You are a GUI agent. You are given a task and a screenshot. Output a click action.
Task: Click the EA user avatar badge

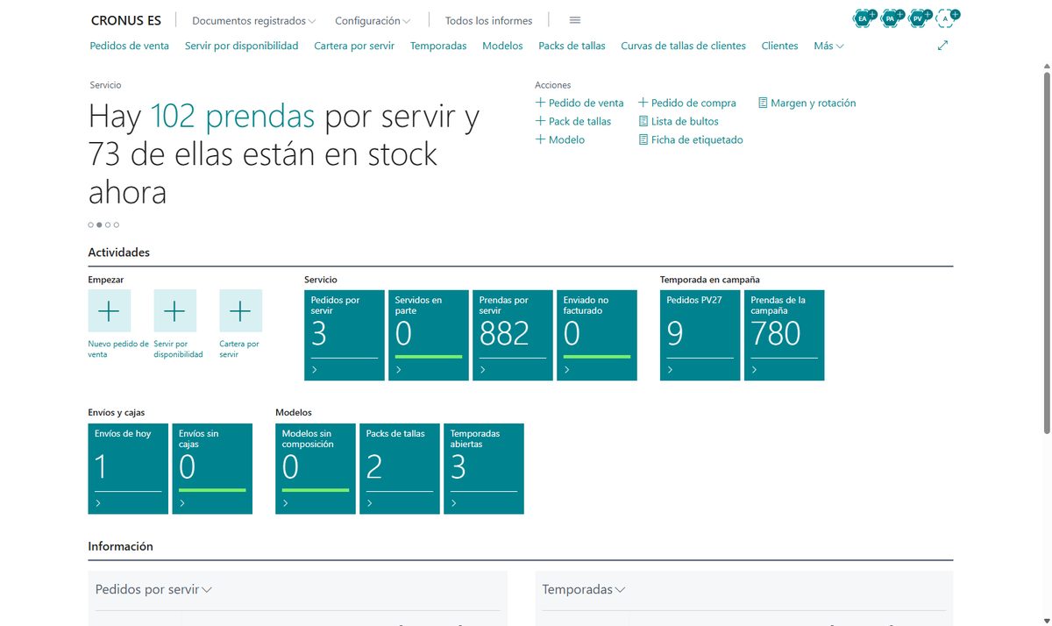864,18
